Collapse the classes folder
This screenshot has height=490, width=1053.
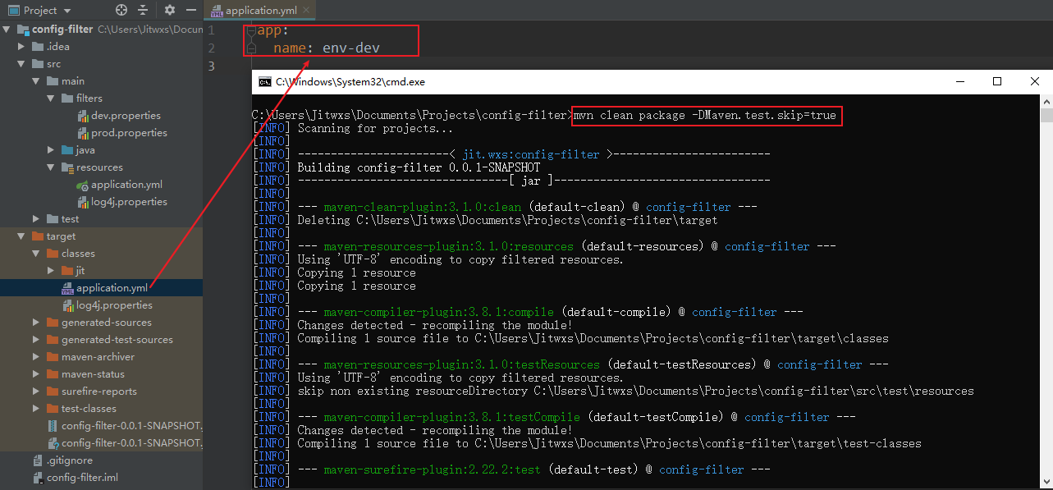tap(36, 254)
